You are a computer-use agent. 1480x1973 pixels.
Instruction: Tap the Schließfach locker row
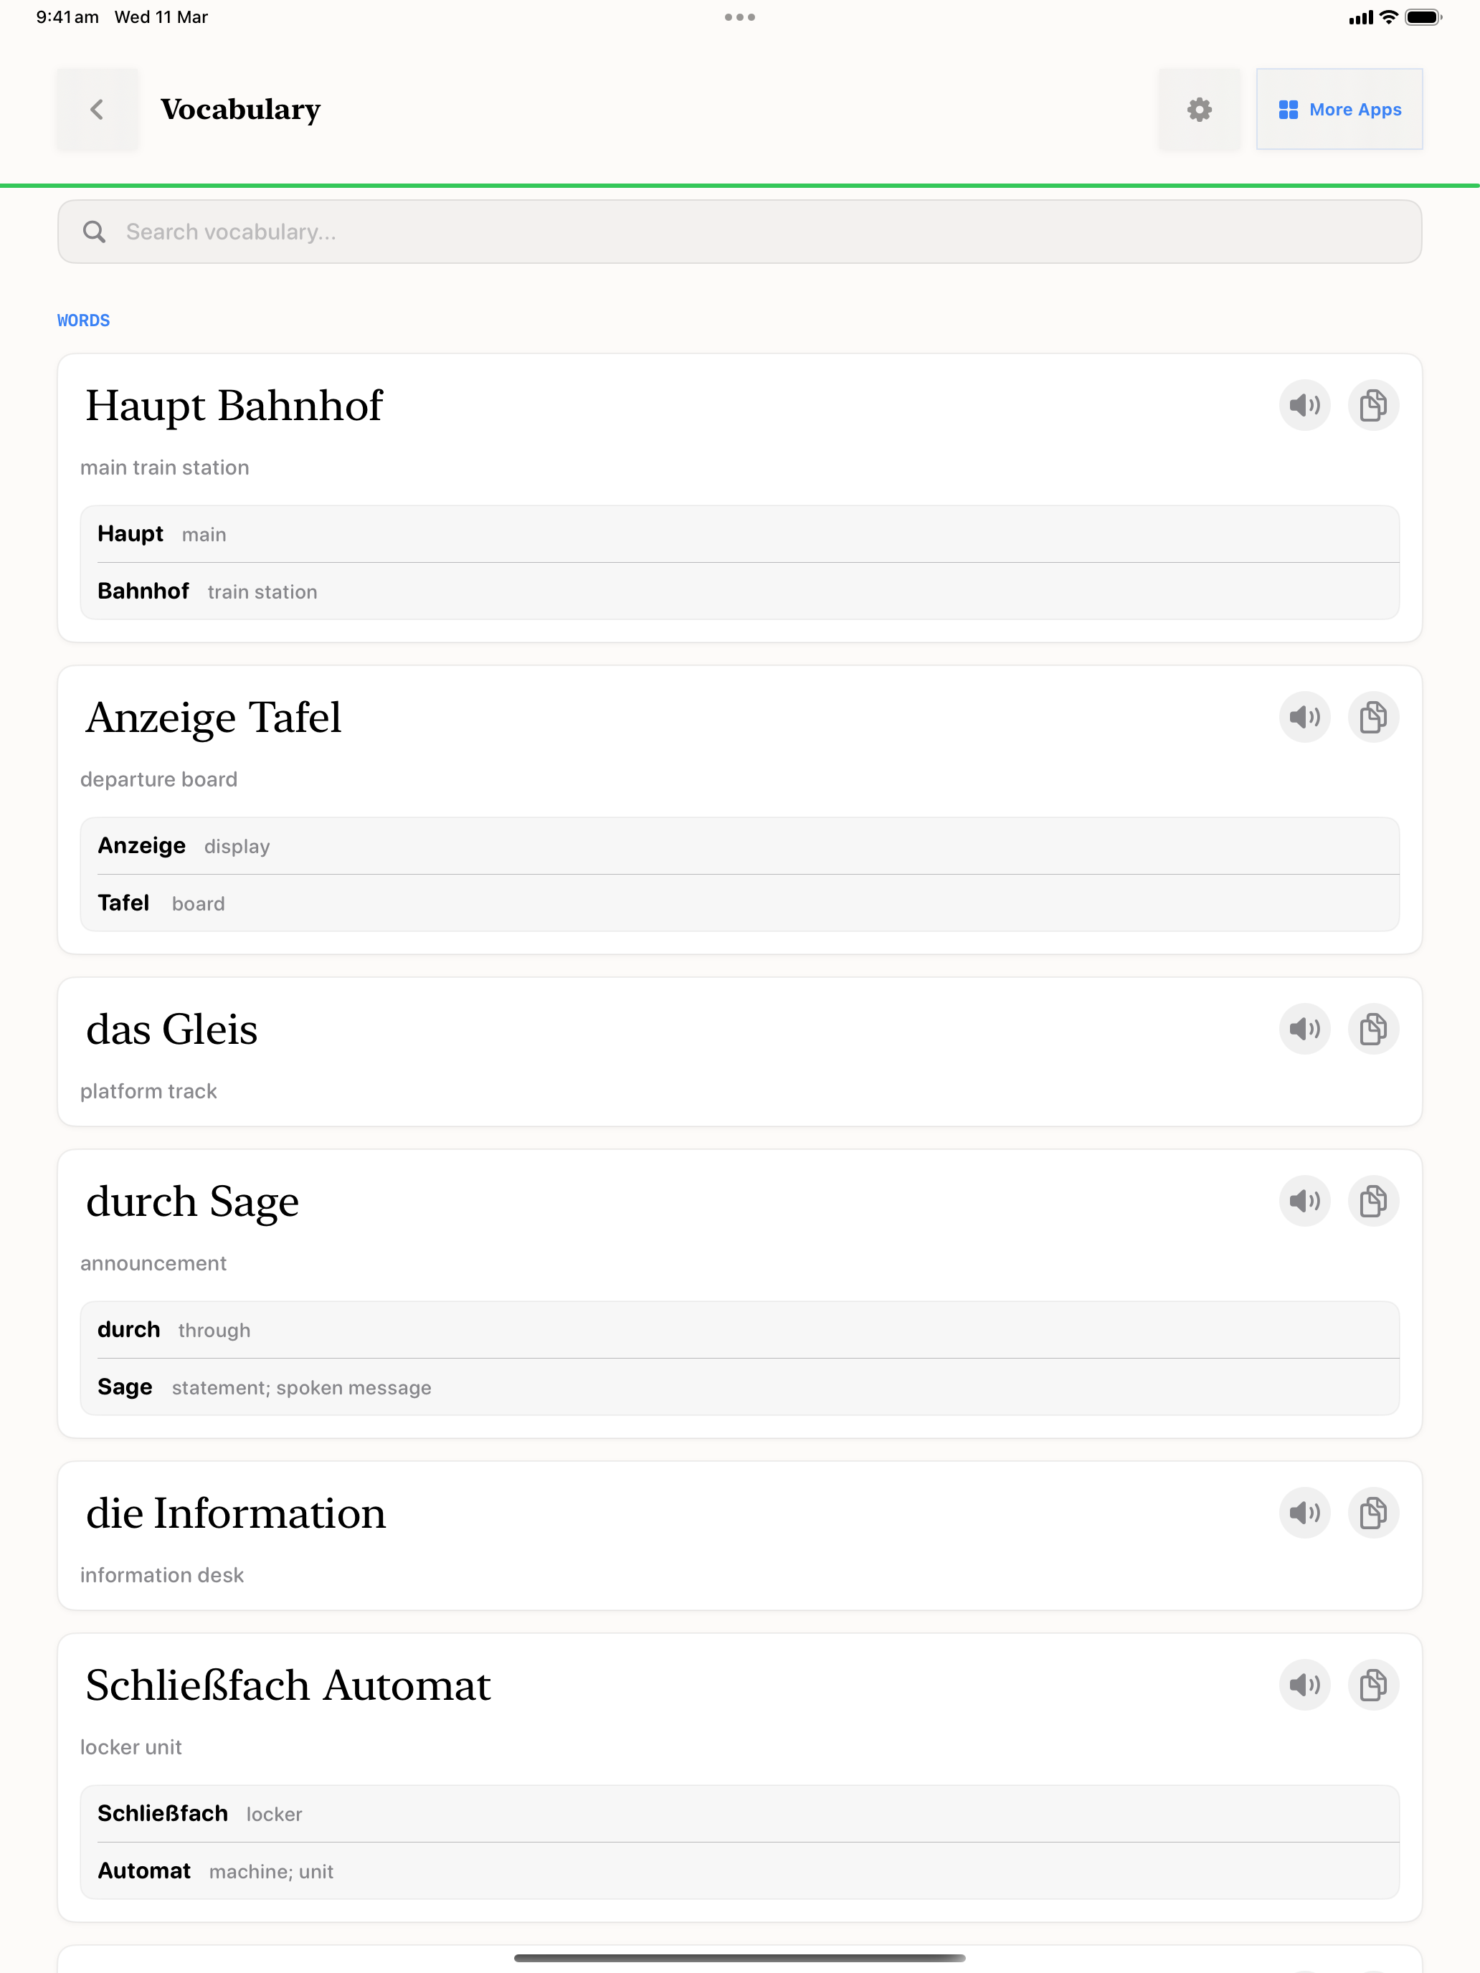click(739, 1813)
